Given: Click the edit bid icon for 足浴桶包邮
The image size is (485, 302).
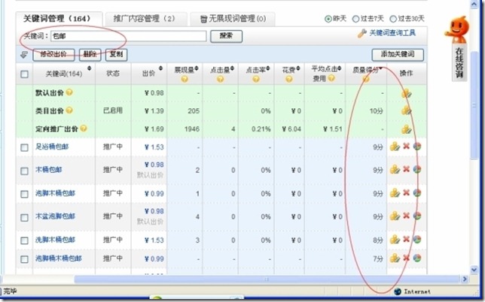Looking at the screenshot, I should [395, 147].
